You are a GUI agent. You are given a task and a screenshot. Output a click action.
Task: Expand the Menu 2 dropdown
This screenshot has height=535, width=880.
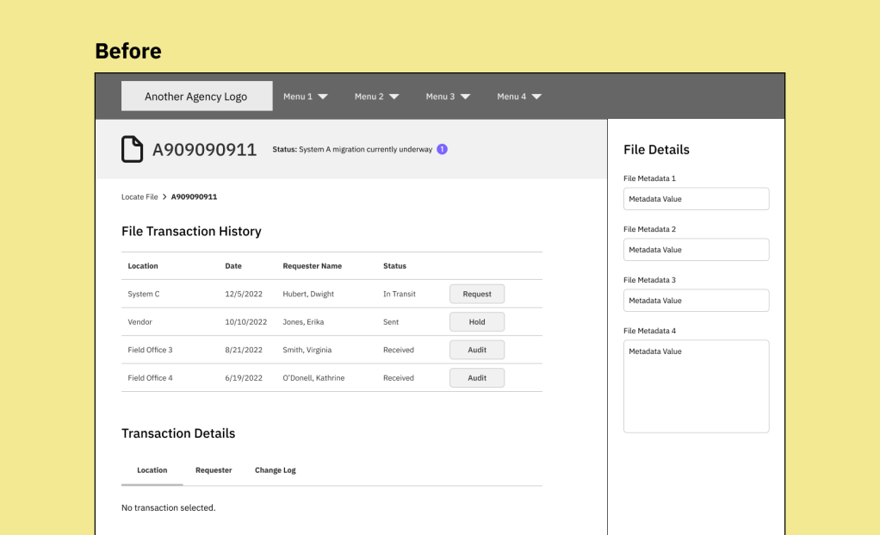point(377,96)
